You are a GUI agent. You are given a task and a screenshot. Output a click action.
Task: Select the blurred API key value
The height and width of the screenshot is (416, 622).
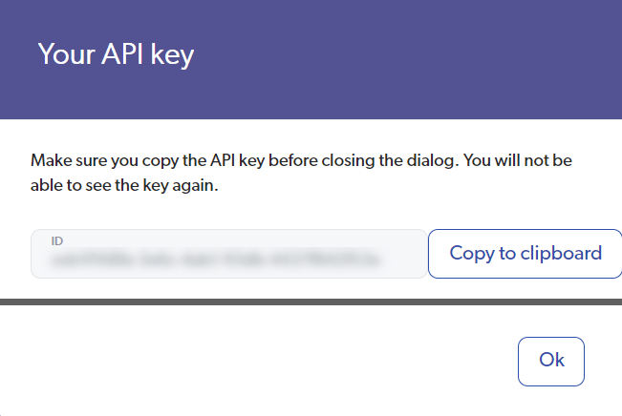(215, 259)
